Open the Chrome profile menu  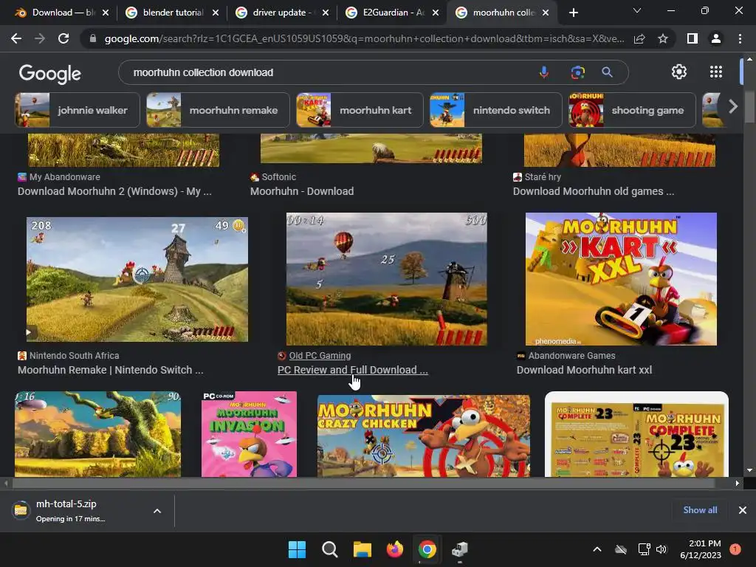click(x=716, y=38)
